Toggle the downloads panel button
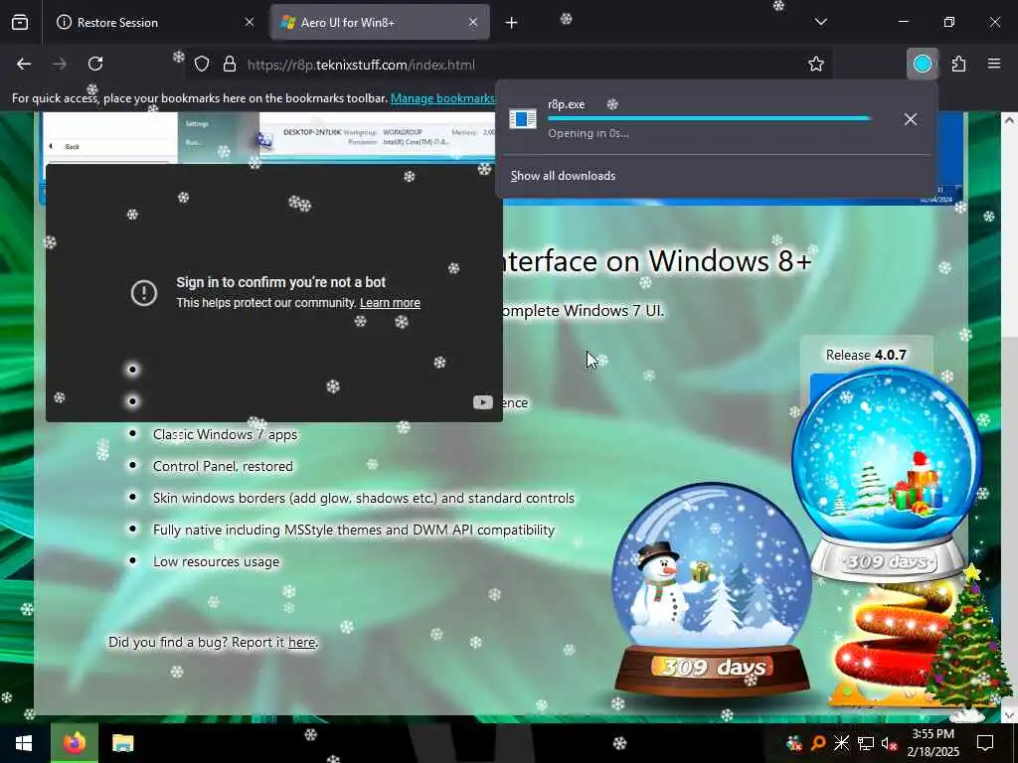The width and height of the screenshot is (1018, 763). tap(923, 64)
